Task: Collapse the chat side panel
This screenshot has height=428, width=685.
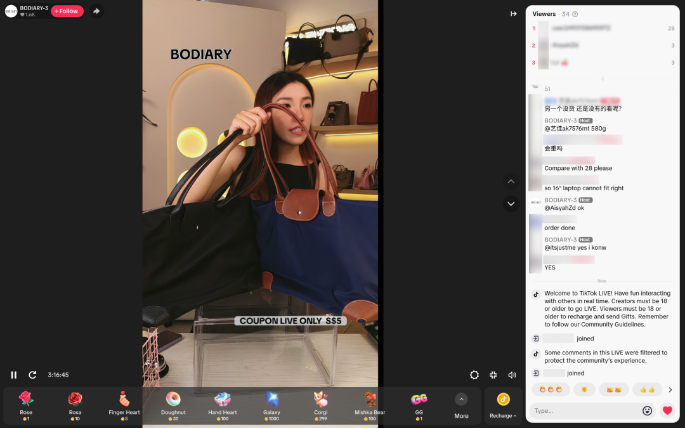Action: click(514, 13)
